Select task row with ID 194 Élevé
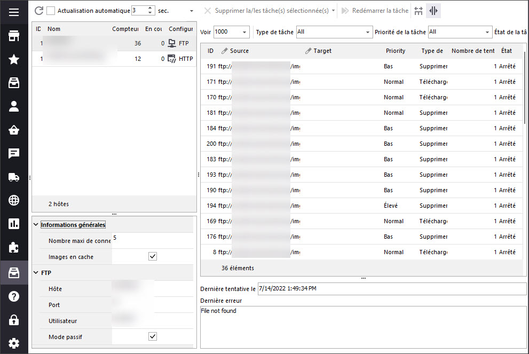529x354 pixels. [x=362, y=206]
